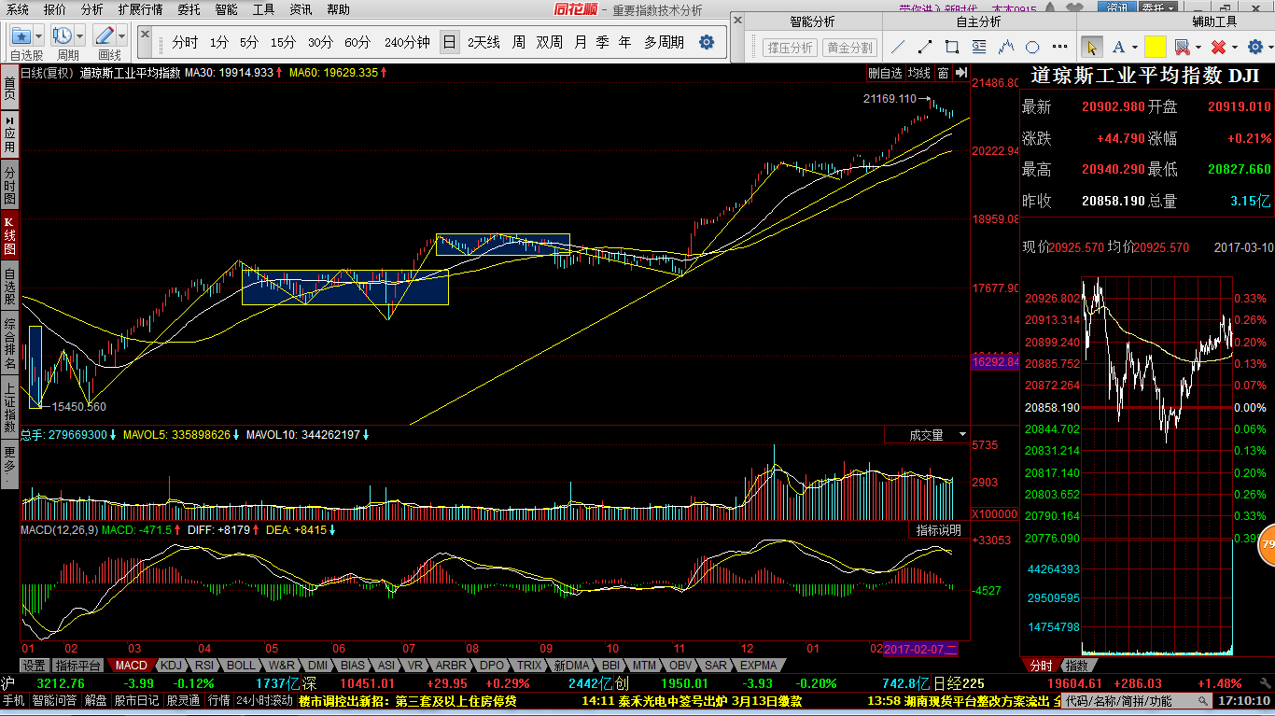Image resolution: width=1275 pixels, height=716 pixels.
Task: Open the 系统 menu
Action: 17,9
